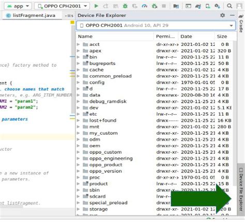The image size is (245, 222).
Task: Click the Debug app bug icon
Action: 125,6
